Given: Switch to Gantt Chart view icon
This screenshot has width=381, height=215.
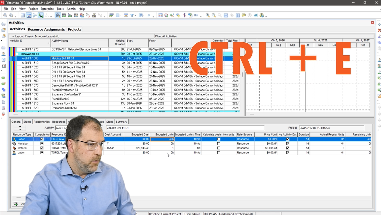Looking at the screenshot, I should click(29, 16).
